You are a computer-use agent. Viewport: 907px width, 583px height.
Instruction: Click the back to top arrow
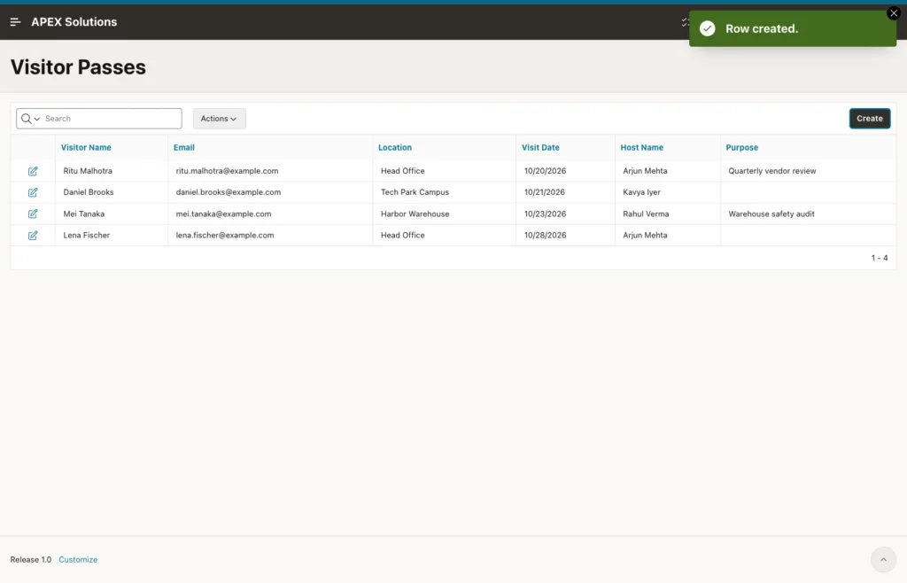[883, 559]
